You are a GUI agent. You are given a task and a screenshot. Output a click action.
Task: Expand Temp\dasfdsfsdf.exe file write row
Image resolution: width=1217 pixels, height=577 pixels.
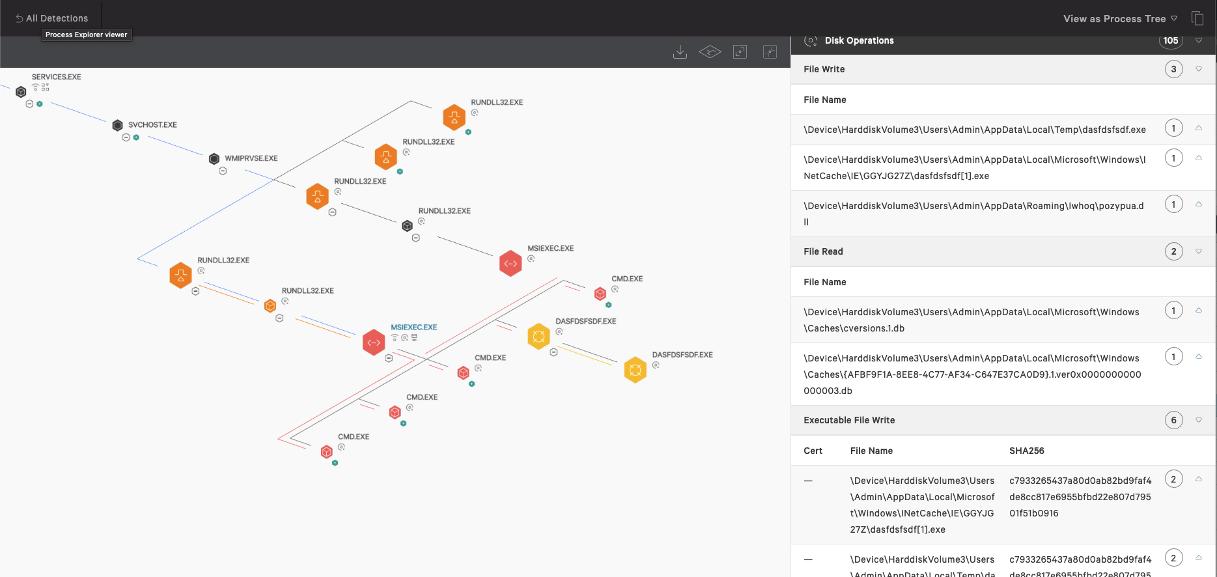coord(1199,128)
